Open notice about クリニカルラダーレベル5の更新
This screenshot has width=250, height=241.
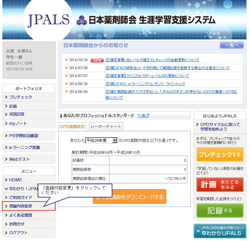pyautogui.click(x=147, y=76)
